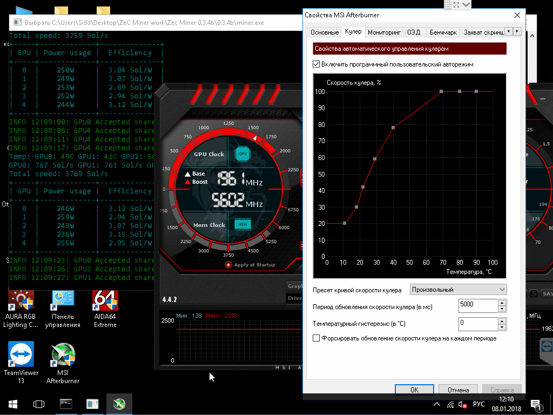Viewport: 553px width, 415px height.
Task: Toggle the Apply at Startup indicator
Action: coord(228,265)
